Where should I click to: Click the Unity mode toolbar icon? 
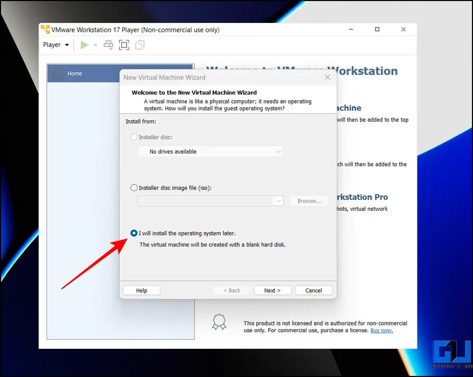point(140,45)
